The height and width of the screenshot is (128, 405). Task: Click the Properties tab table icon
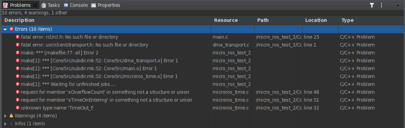pyautogui.click(x=94, y=5)
